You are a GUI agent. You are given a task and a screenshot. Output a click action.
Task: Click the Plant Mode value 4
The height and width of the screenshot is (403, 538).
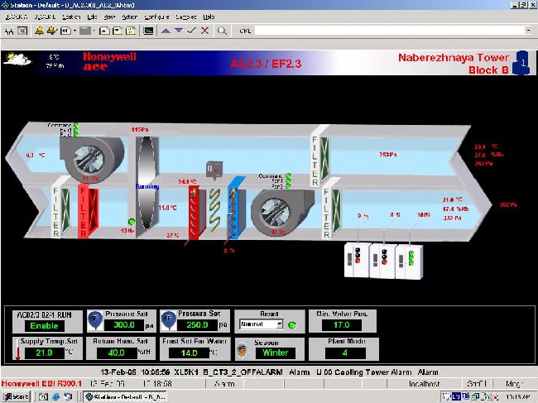[345, 353]
